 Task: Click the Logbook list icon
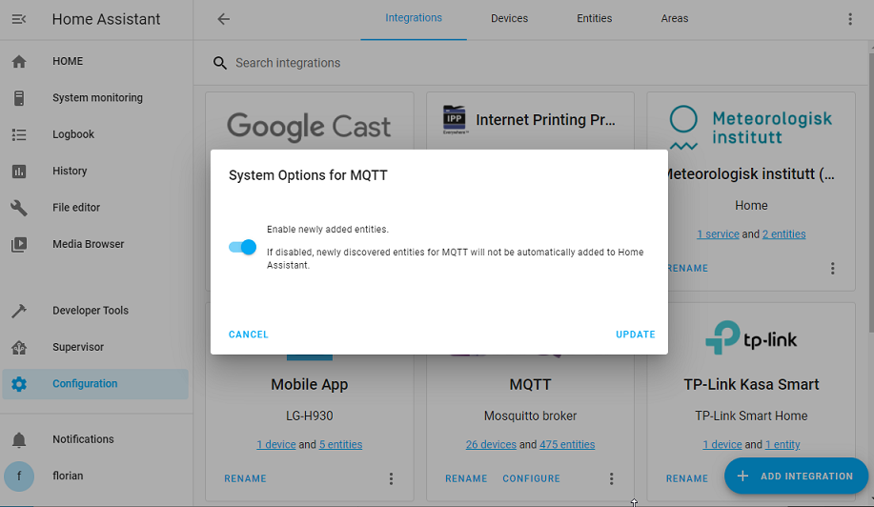tap(19, 134)
